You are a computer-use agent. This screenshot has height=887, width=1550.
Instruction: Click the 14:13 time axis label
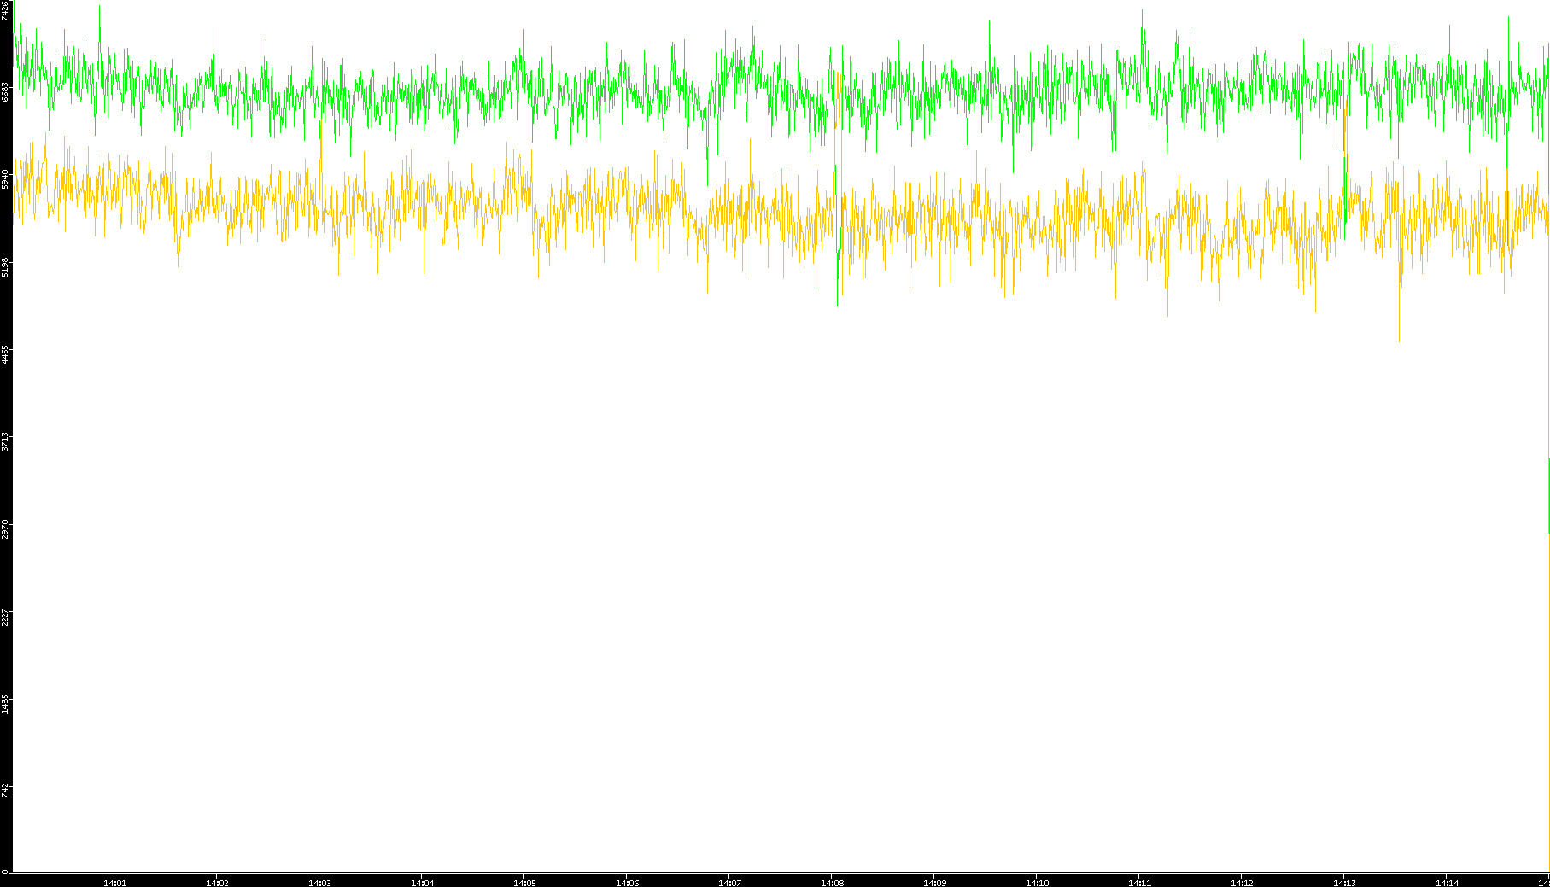[x=1344, y=883]
